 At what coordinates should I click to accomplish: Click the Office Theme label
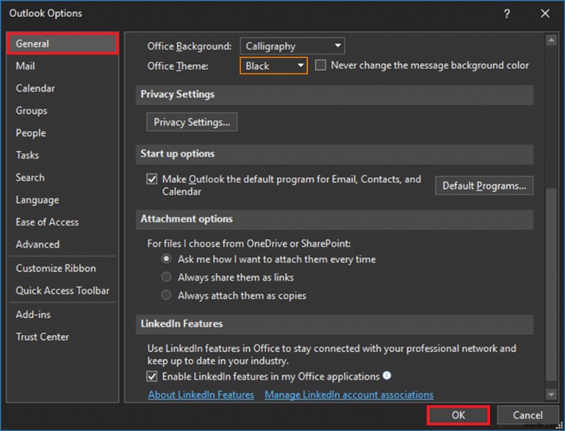[178, 66]
